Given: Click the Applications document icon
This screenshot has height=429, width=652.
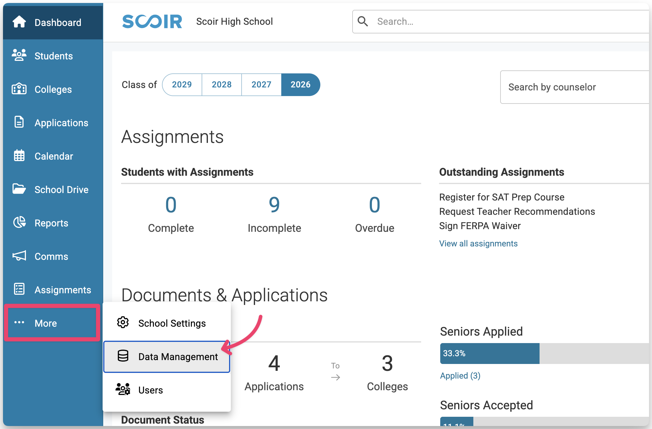Looking at the screenshot, I should click(x=19, y=122).
